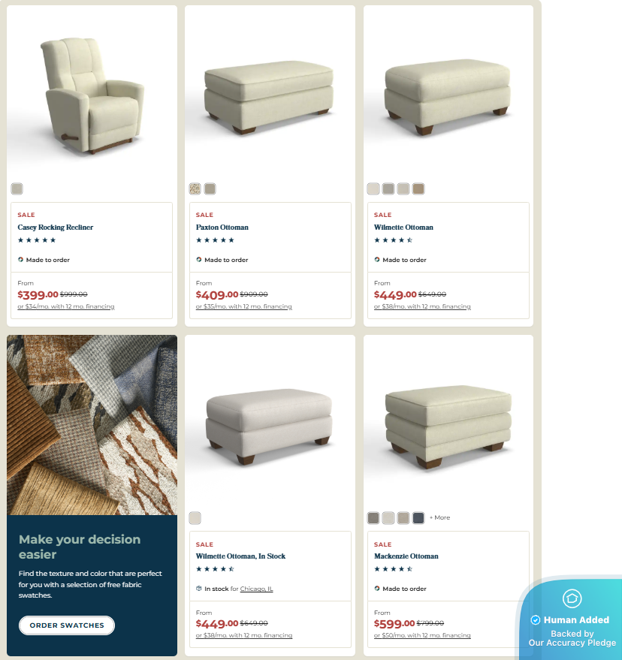
Task: Choose the brown swatch under Wilmette Ottoman
Action: coord(418,188)
